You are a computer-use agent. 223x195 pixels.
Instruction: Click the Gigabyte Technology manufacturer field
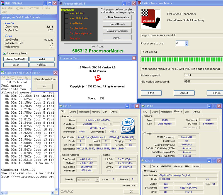(188, 175)
